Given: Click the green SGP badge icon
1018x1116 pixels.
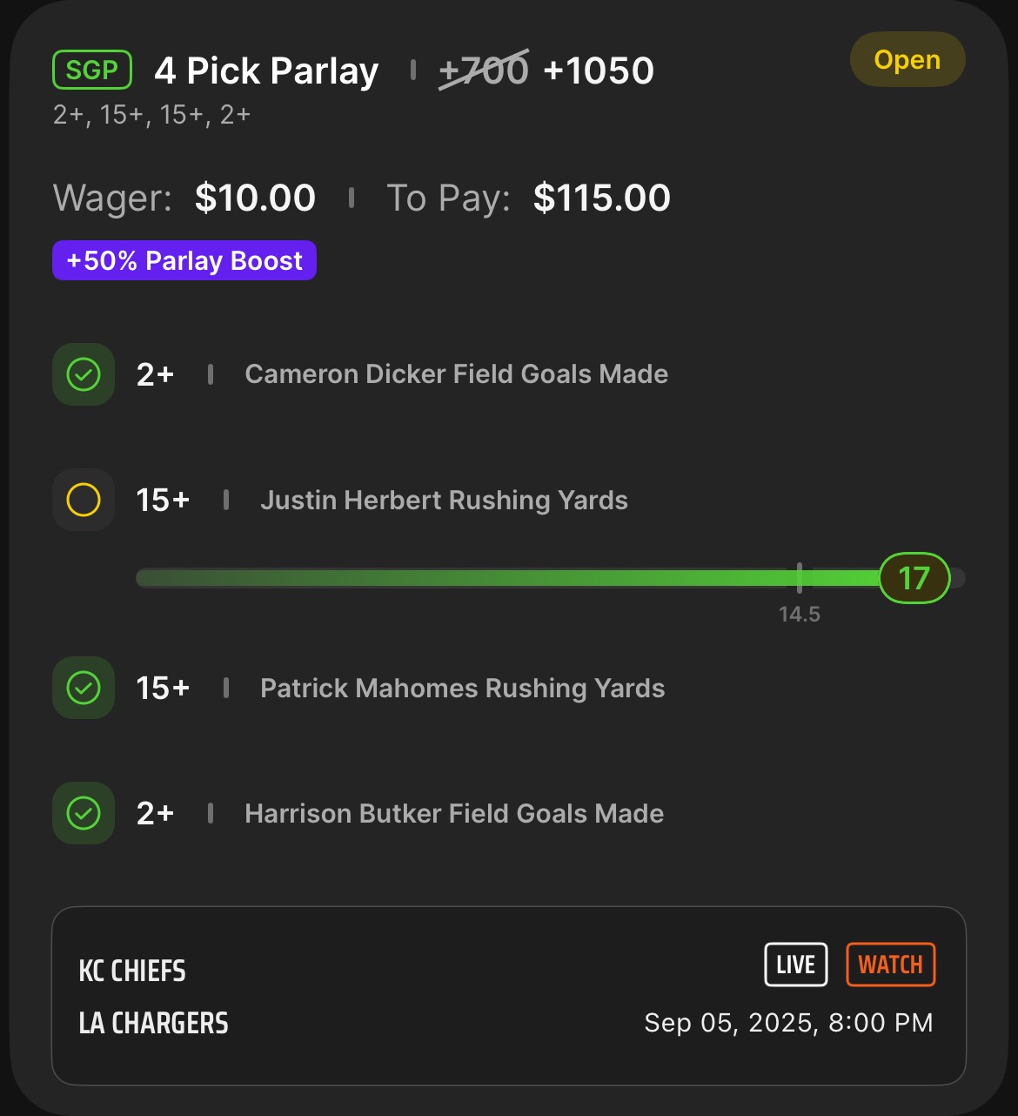Looking at the screenshot, I should point(92,70).
